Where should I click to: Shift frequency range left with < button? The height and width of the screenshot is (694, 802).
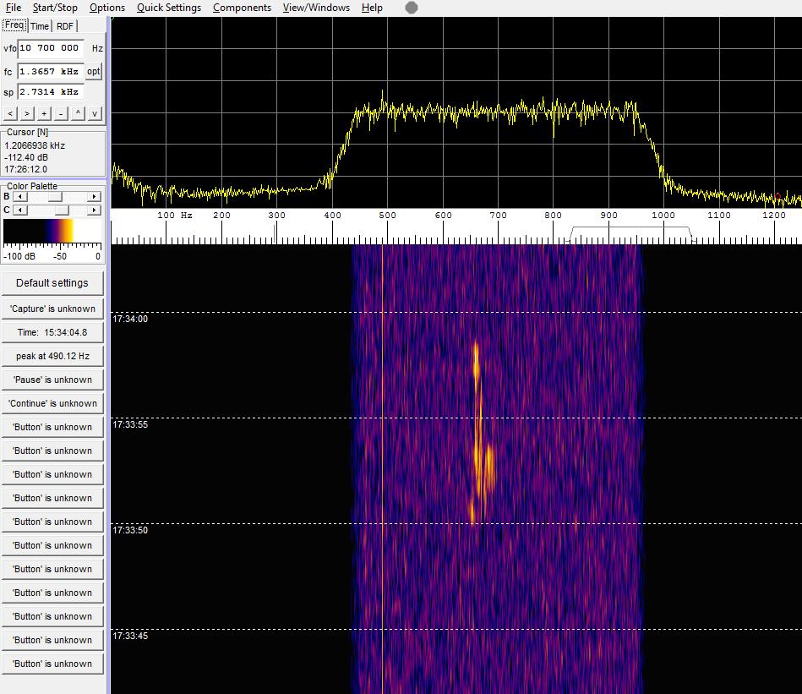coord(11,113)
